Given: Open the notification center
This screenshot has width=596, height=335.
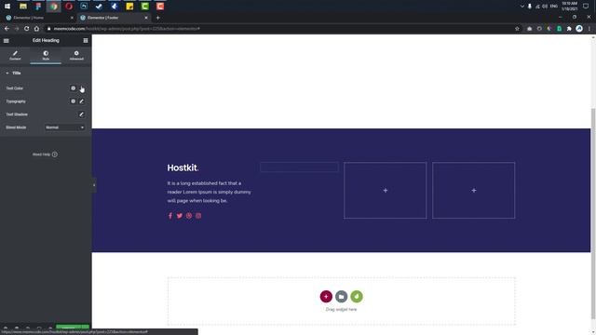Looking at the screenshot, I should (x=586, y=7).
